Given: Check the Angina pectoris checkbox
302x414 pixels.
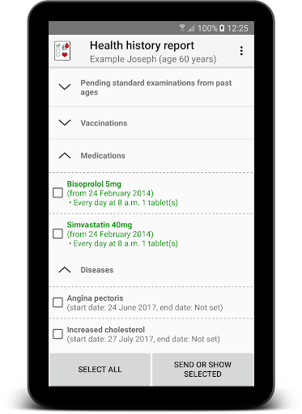Looking at the screenshot, I should pyautogui.click(x=57, y=302).
